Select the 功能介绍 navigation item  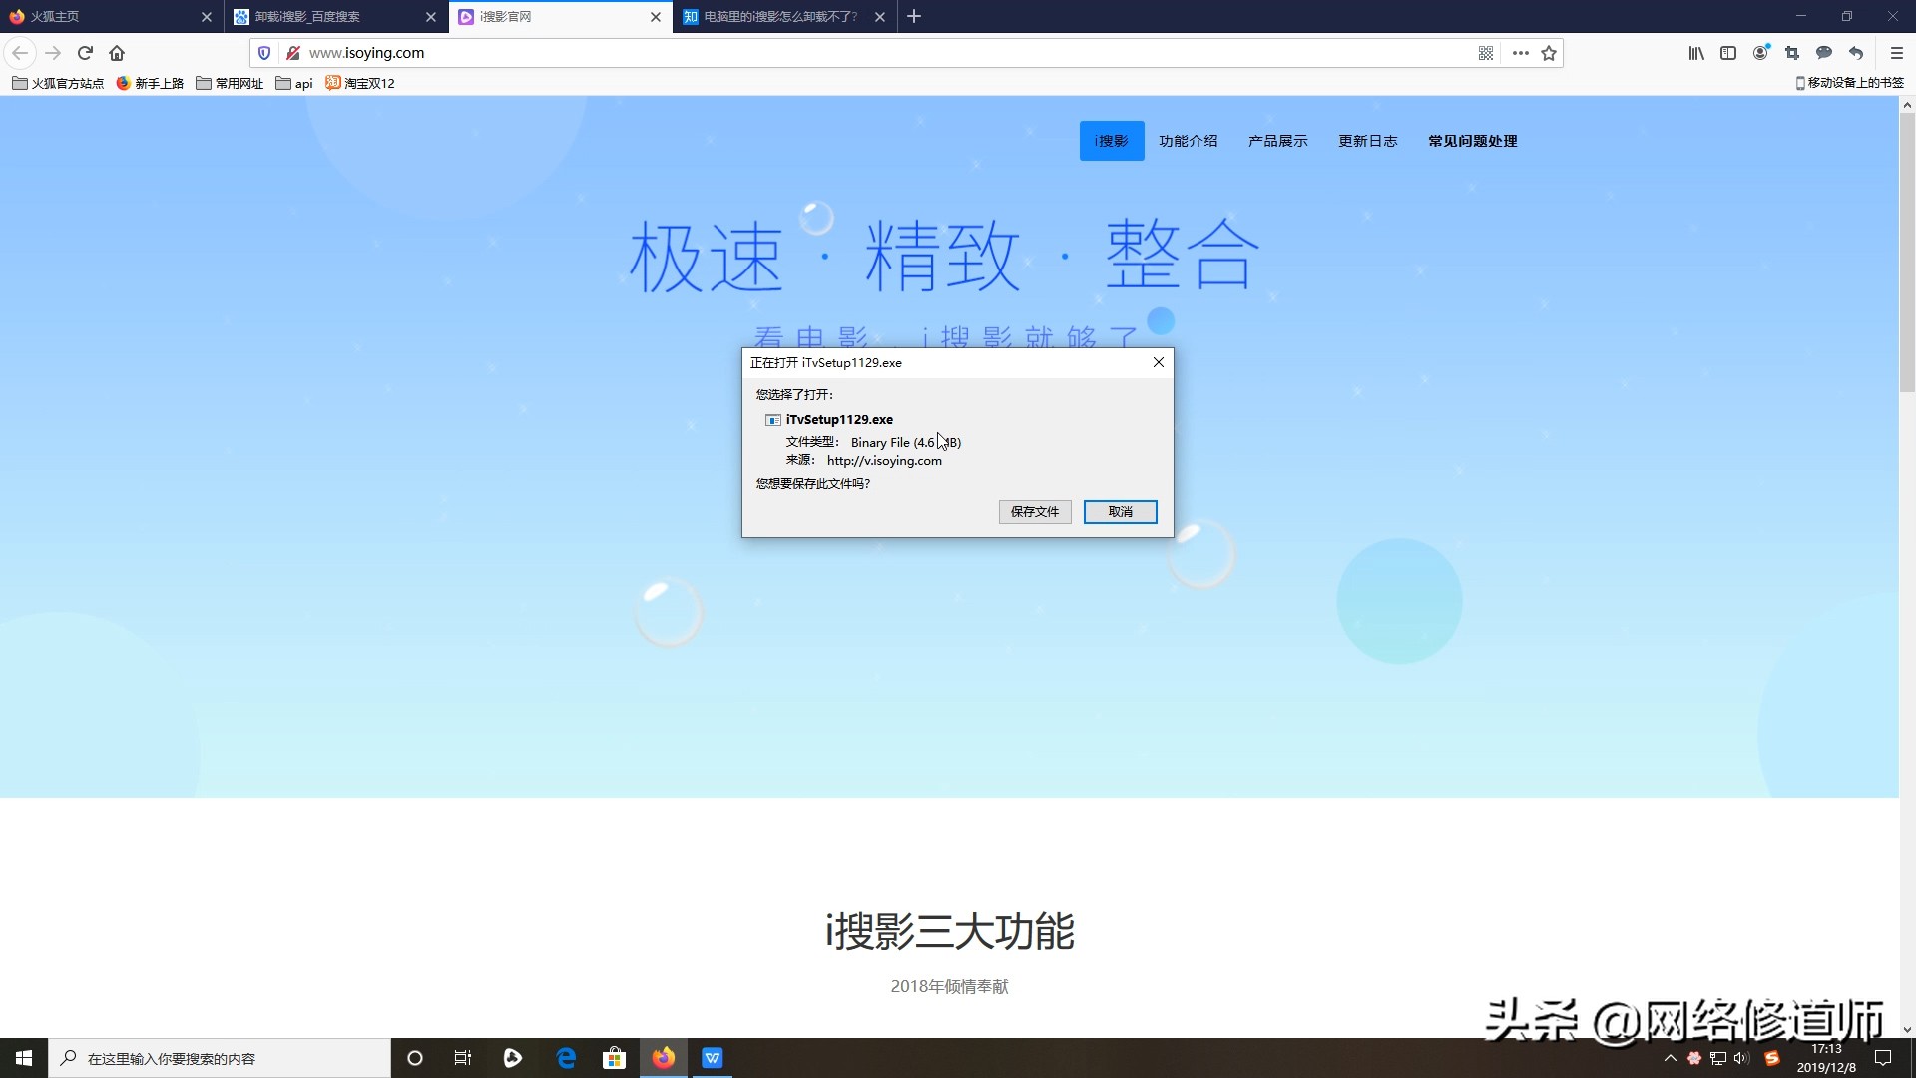click(x=1189, y=140)
